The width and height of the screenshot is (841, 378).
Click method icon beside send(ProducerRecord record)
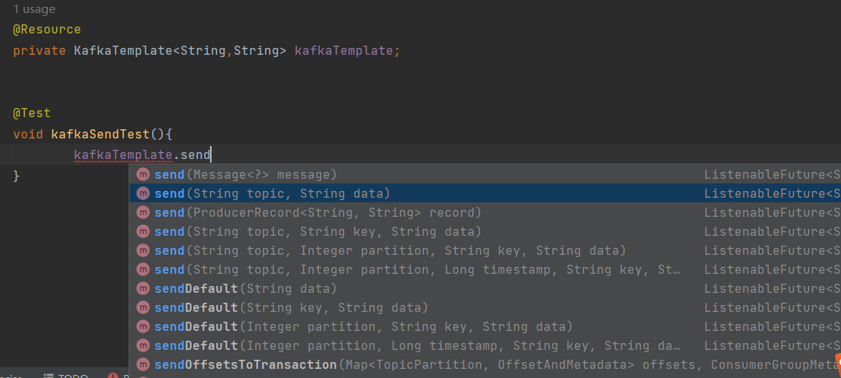point(143,213)
